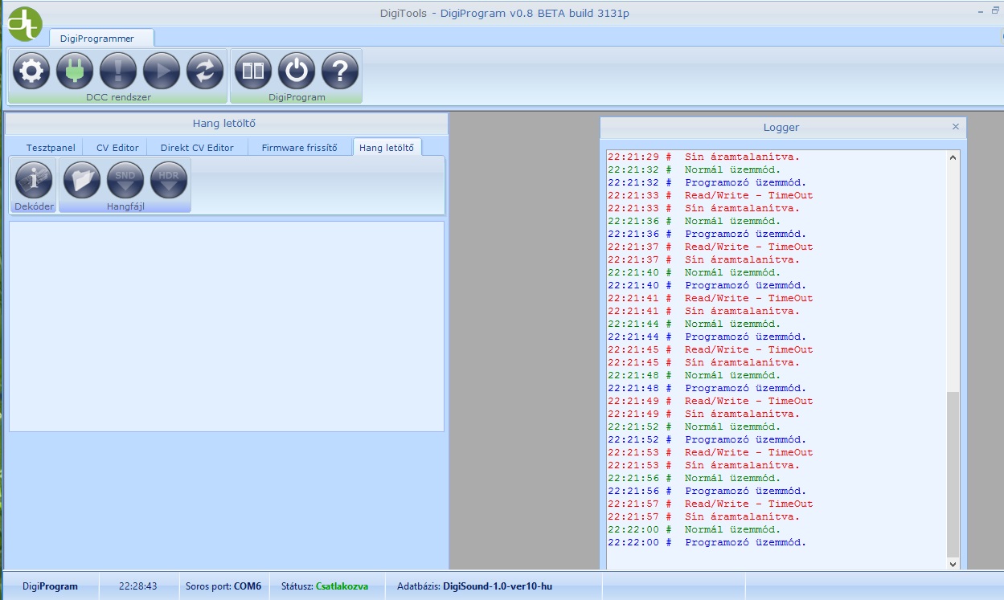Select log line 22:21:32 Normál üzemmód

coord(694,169)
